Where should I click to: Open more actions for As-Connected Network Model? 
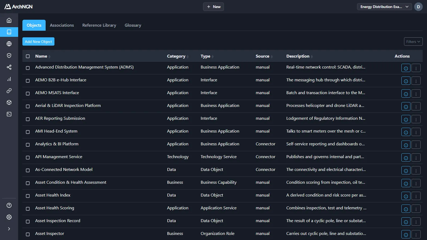[x=416, y=170]
